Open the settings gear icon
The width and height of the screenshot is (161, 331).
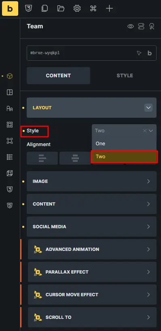pos(77,8)
